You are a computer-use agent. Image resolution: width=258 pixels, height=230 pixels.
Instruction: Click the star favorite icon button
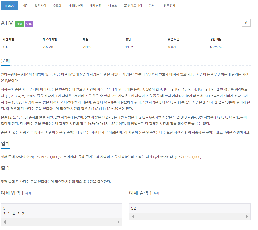coord(246,23)
